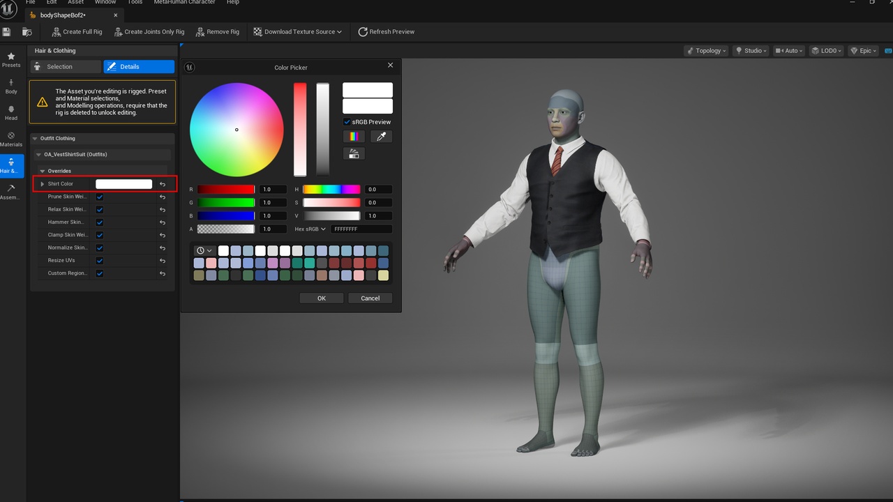Open the Window menu

[x=105, y=2]
